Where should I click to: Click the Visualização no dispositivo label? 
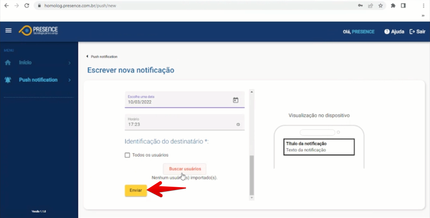(319, 115)
